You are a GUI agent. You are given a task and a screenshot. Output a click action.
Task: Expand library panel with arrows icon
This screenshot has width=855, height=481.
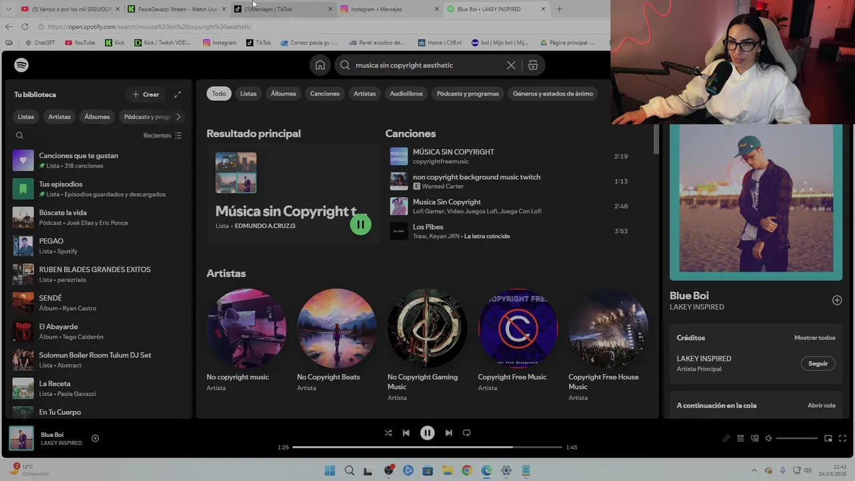pyautogui.click(x=178, y=94)
